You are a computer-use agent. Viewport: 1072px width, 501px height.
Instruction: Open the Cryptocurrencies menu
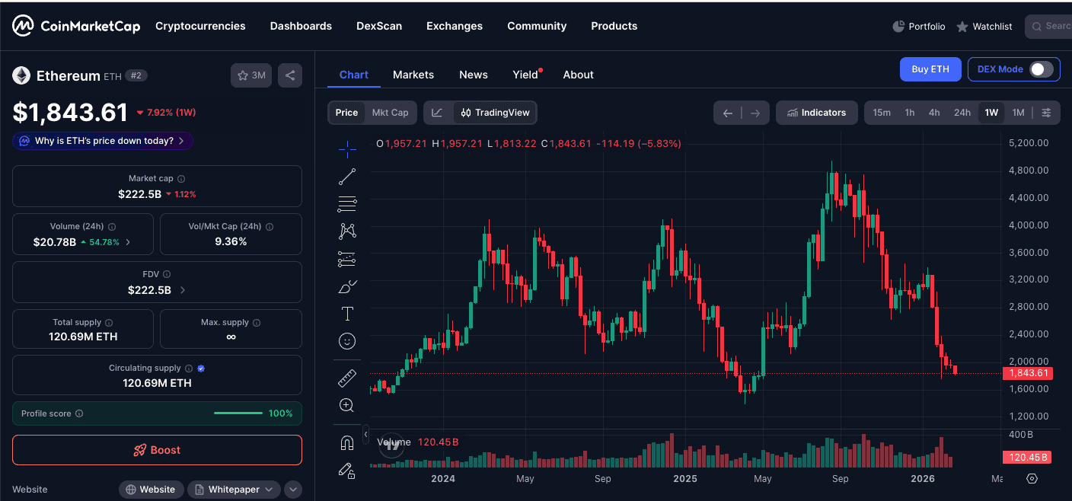tap(200, 26)
